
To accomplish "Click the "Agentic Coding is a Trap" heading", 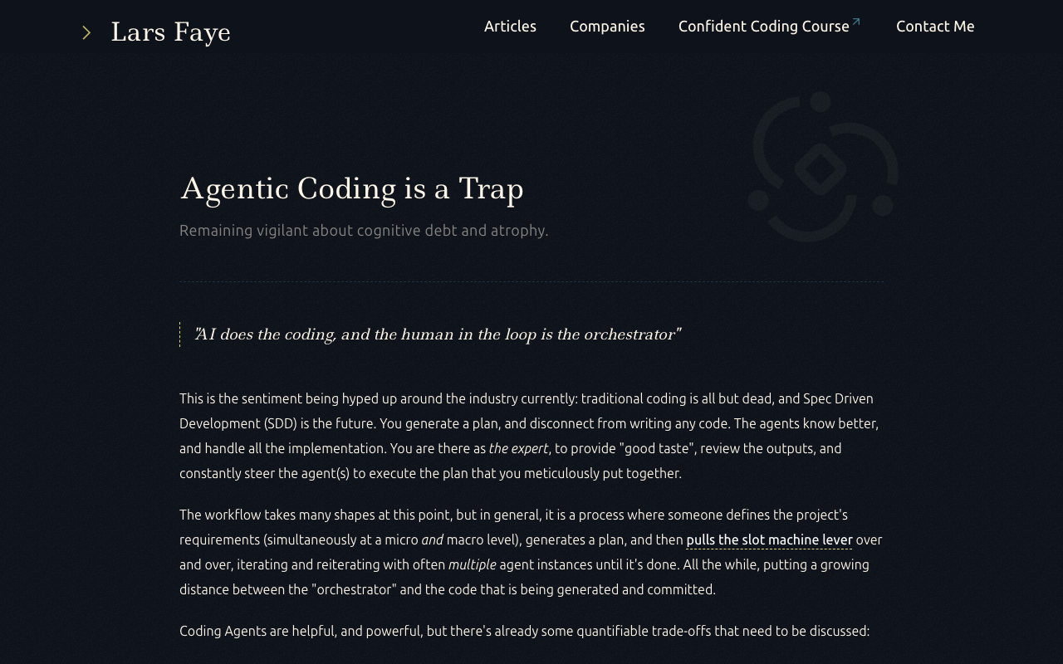I will [352, 188].
